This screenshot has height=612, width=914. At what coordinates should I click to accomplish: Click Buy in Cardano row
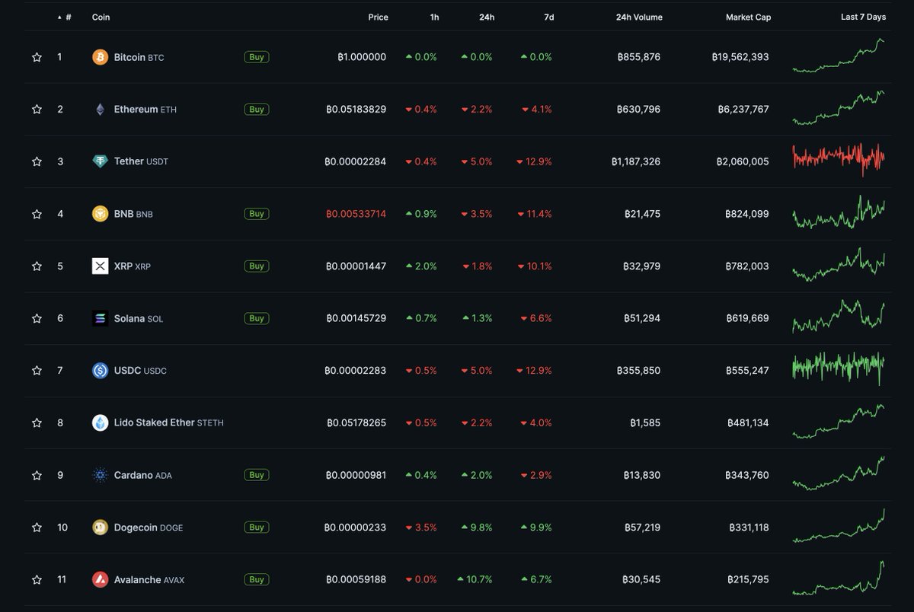point(257,475)
